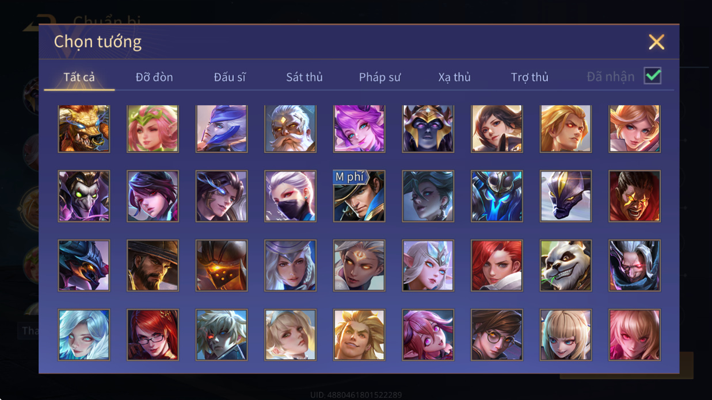Switch to the 'Đỡ đòn' tab
Viewport: 712px width, 400px height.
click(x=154, y=77)
